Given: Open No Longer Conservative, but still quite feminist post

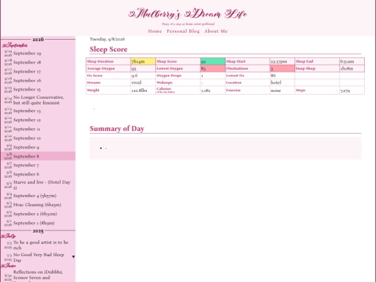Looking at the screenshot, I should coord(38,100).
